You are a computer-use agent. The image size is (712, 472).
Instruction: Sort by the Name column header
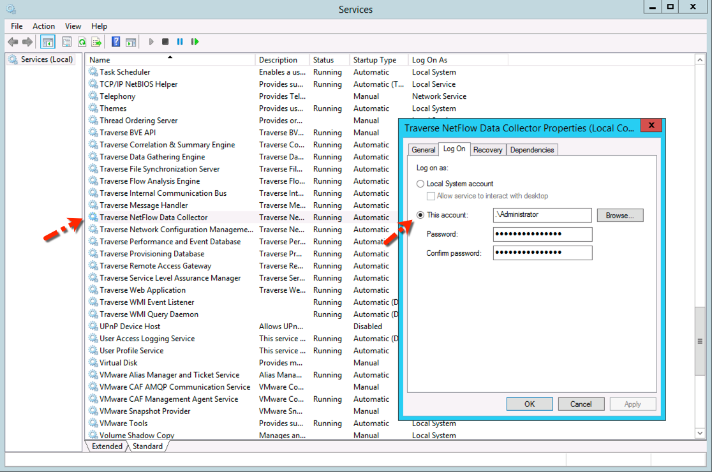[x=170, y=60]
